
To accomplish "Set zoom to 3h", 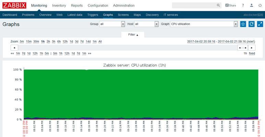I will coord(53,41).
